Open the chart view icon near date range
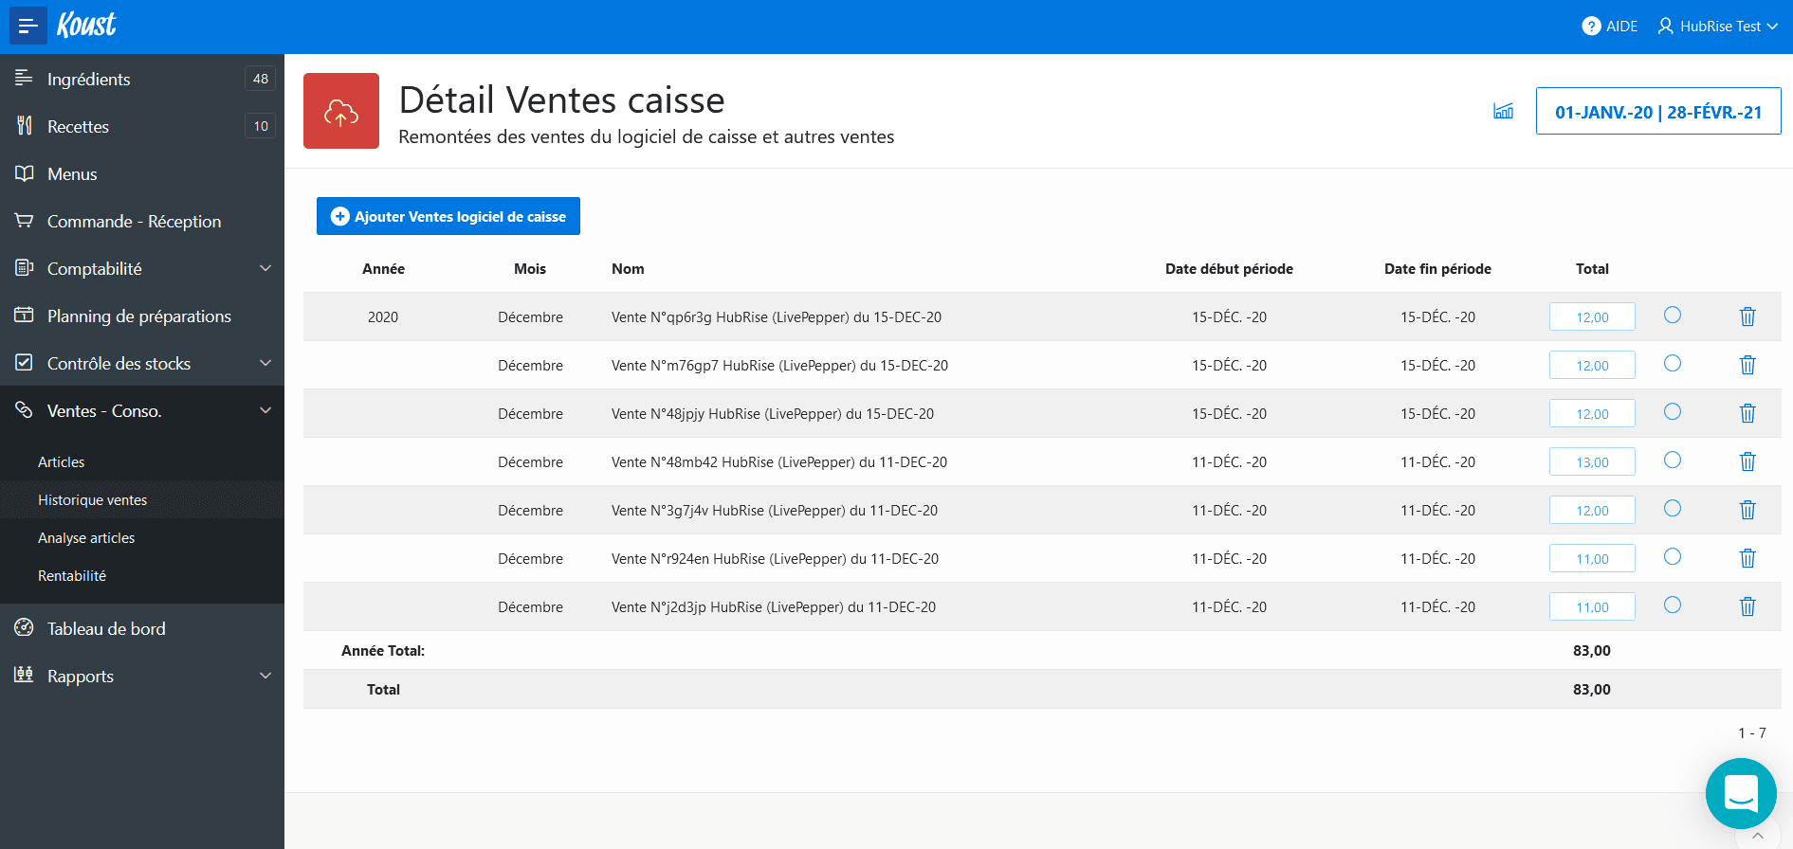Screen dimensions: 1793x849 pos(1503,111)
